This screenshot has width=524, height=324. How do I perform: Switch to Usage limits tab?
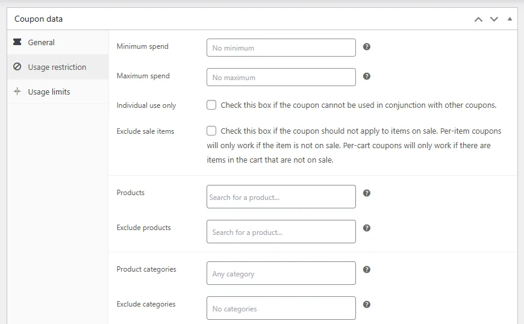(58, 92)
